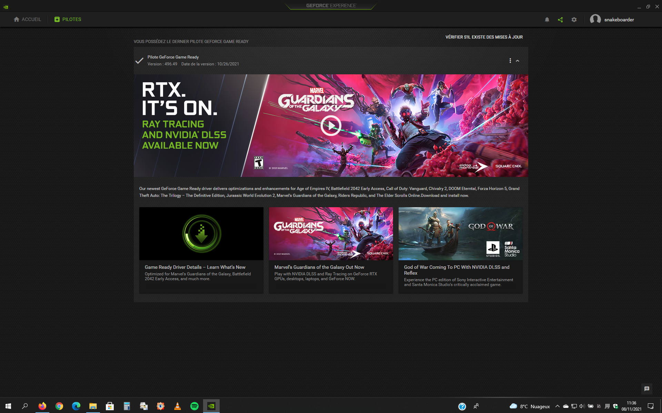Launch Firefox from the taskbar

pyautogui.click(x=42, y=406)
